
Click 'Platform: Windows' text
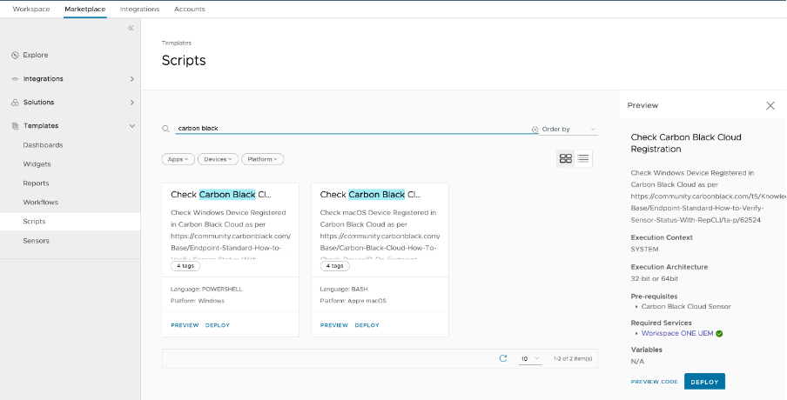[198, 301]
